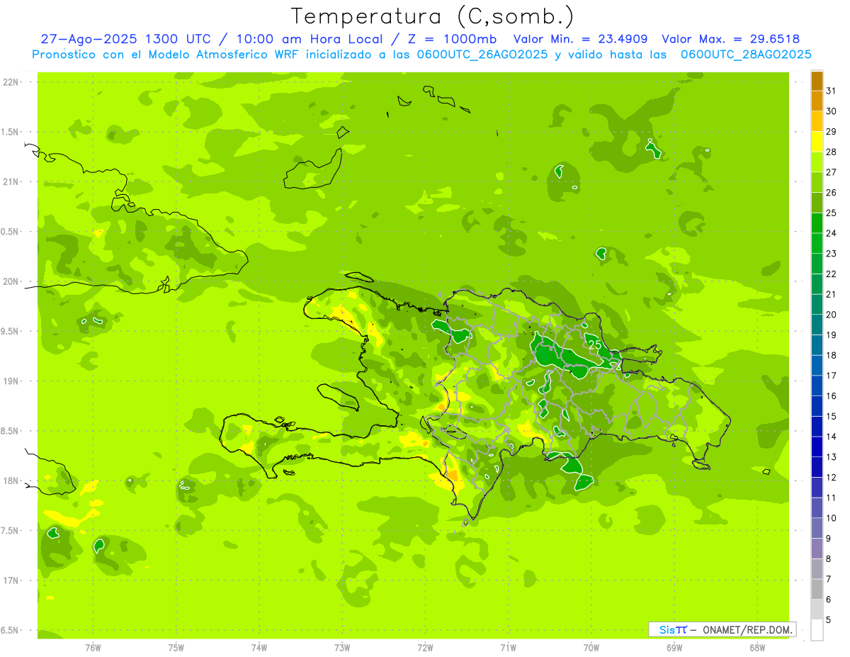Click the legend value "28"

(x=832, y=152)
